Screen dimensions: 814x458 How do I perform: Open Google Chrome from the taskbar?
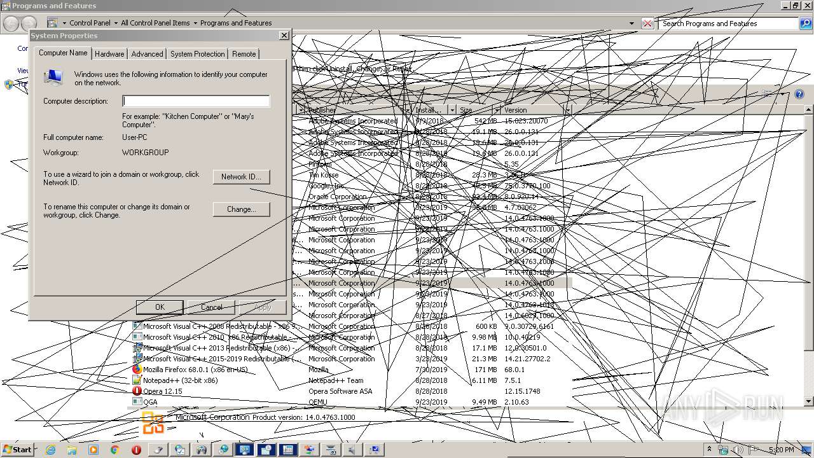tap(115, 450)
